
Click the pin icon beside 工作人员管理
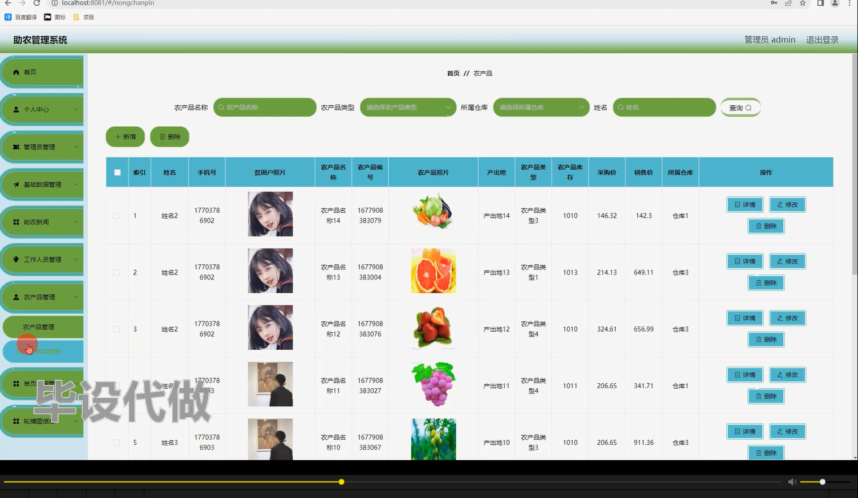coord(16,260)
